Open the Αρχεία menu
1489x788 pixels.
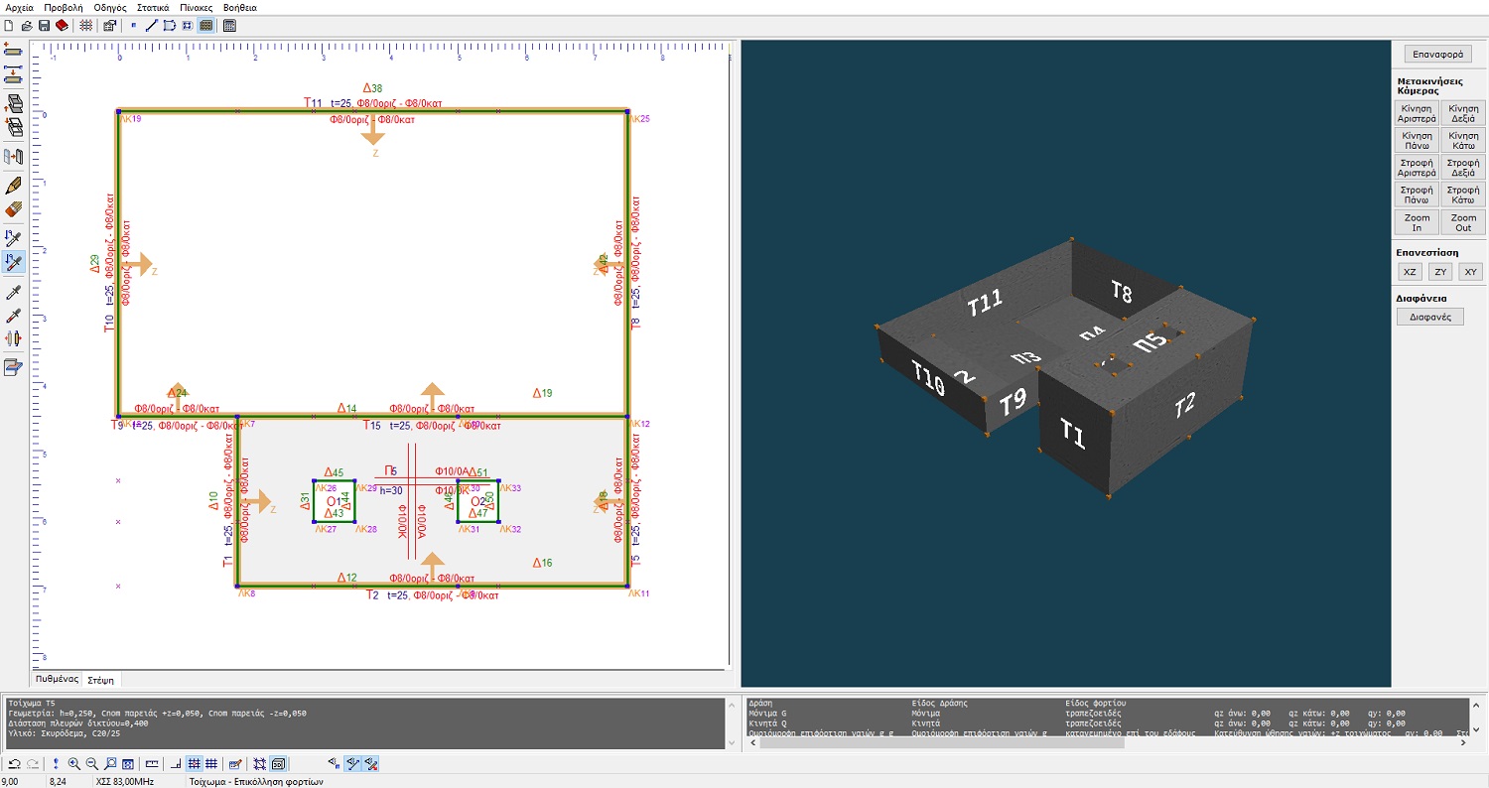click(x=20, y=7)
